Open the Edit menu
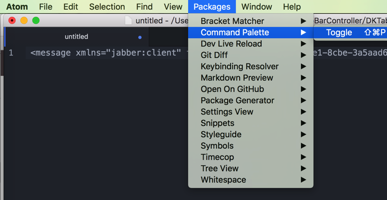This screenshot has width=387, height=200. coord(71,7)
